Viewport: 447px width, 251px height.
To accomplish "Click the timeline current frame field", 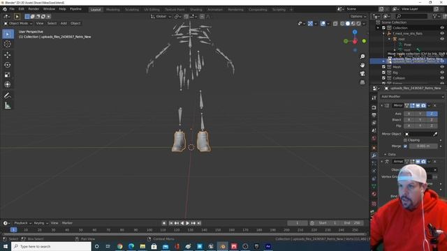I will tap(298, 223).
